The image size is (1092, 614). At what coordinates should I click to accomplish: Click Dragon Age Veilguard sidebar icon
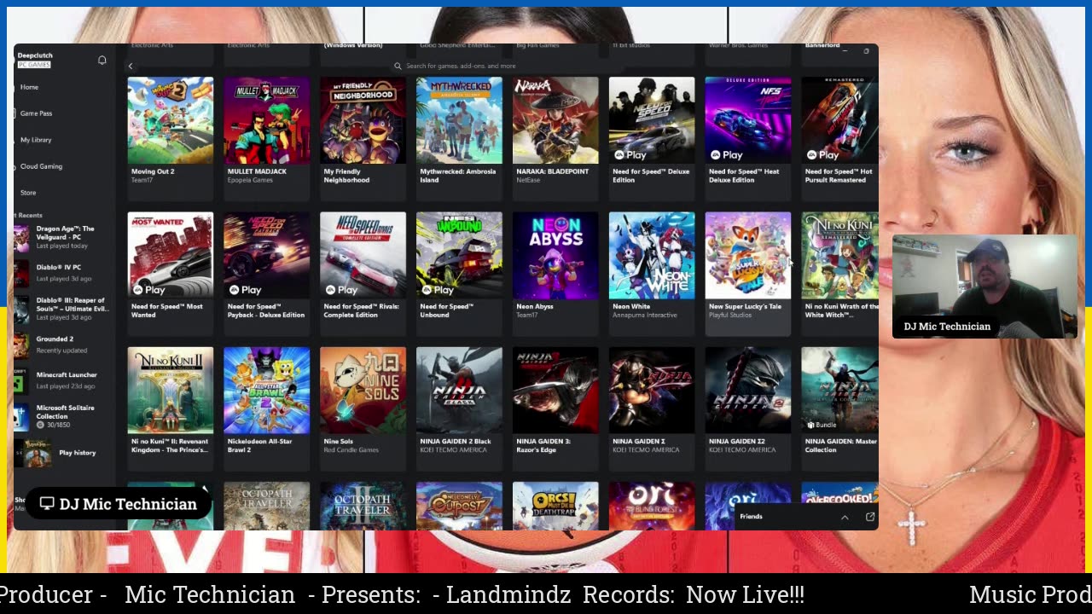[21, 237]
